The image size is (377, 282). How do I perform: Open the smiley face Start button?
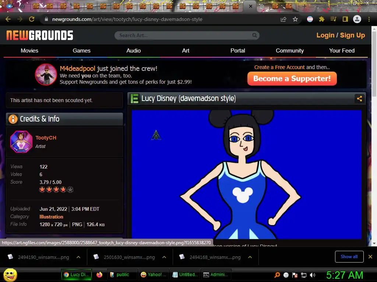10,275
